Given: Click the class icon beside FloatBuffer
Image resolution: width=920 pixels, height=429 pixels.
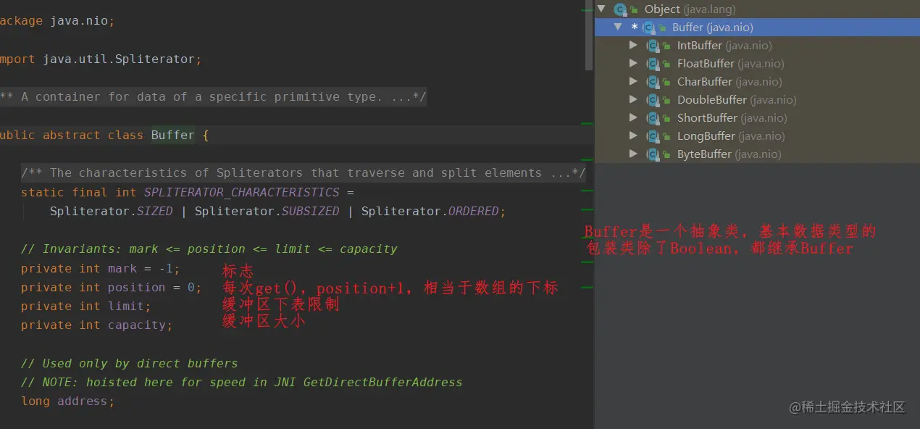Looking at the screenshot, I should [x=653, y=64].
